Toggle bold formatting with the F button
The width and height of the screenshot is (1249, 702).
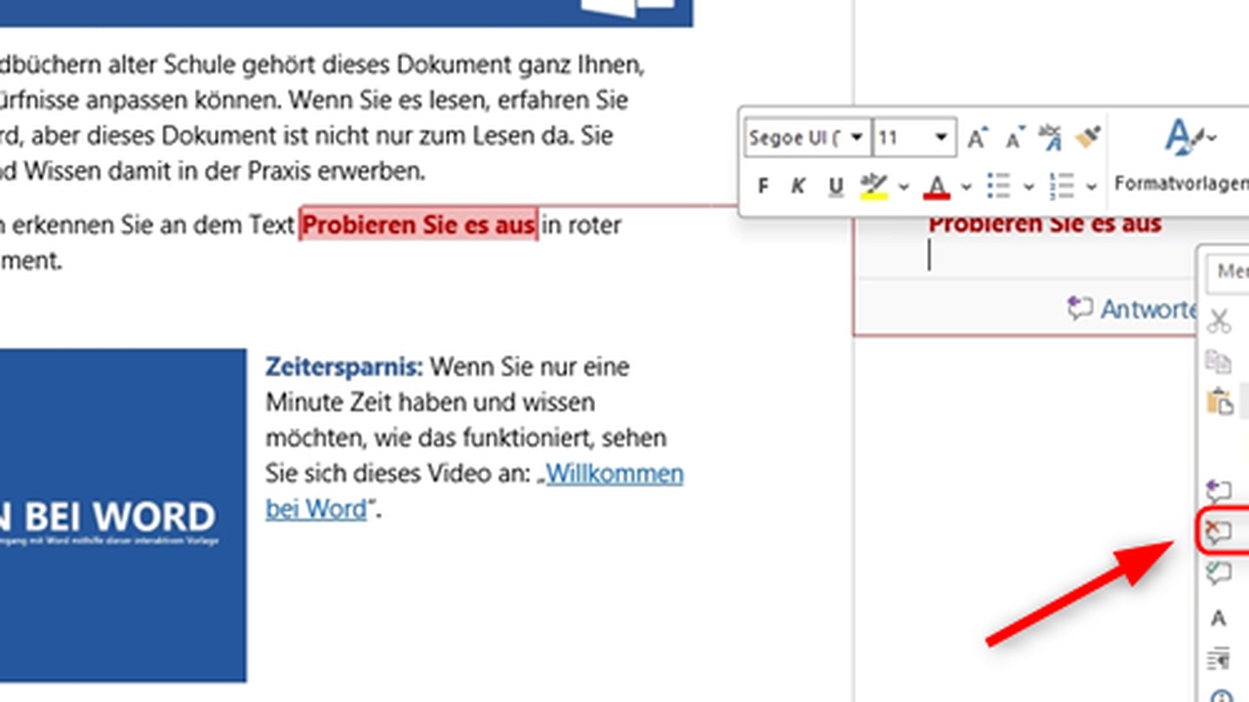tap(763, 185)
